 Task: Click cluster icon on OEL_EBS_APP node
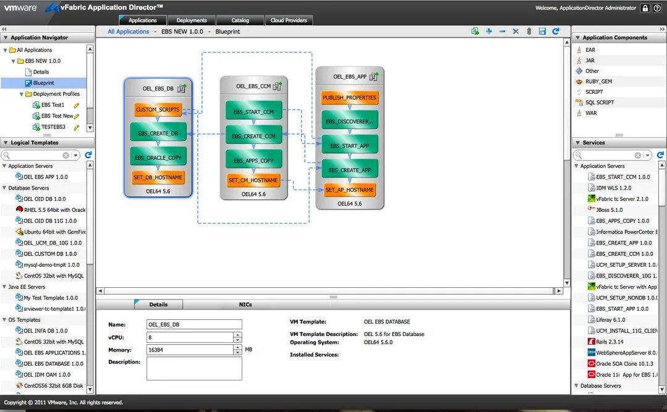point(373,76)
